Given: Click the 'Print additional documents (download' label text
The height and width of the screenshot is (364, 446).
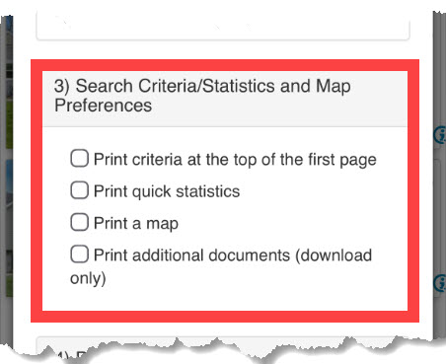Looking at the screenshot, I should [233, 255].
